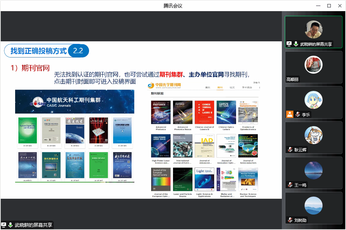This screenshot has width=346, height=230.
Task: Click the screen share icon in the bottom-left label
Action: pos(4,225)
